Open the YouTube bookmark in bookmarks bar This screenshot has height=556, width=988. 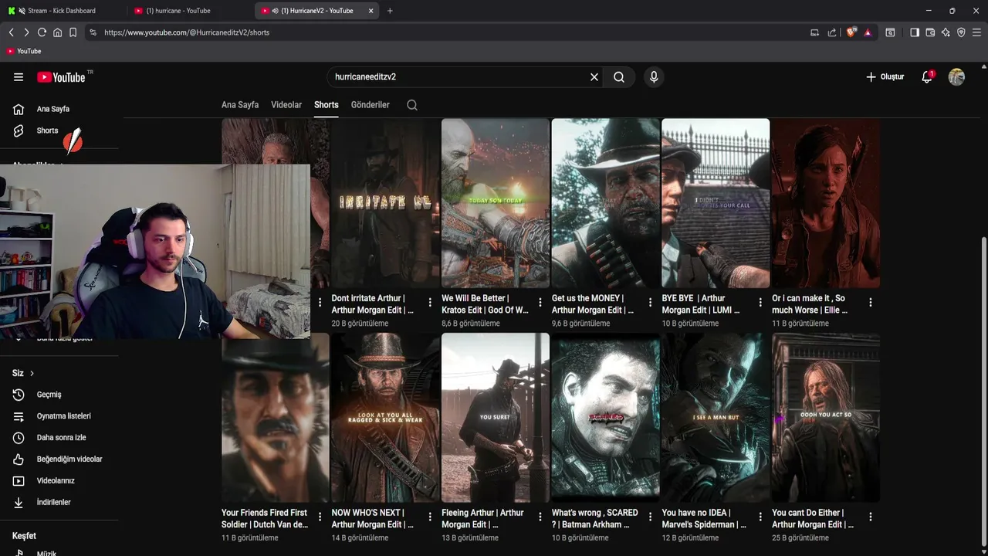24,51
